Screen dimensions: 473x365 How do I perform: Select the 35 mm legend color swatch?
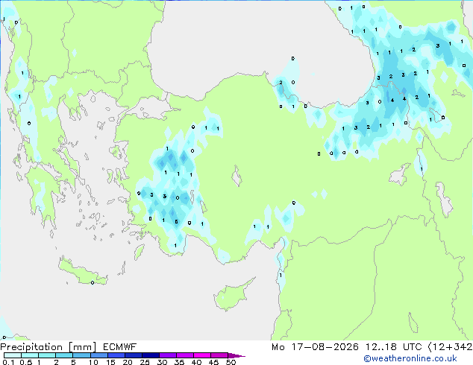(184, 355)
